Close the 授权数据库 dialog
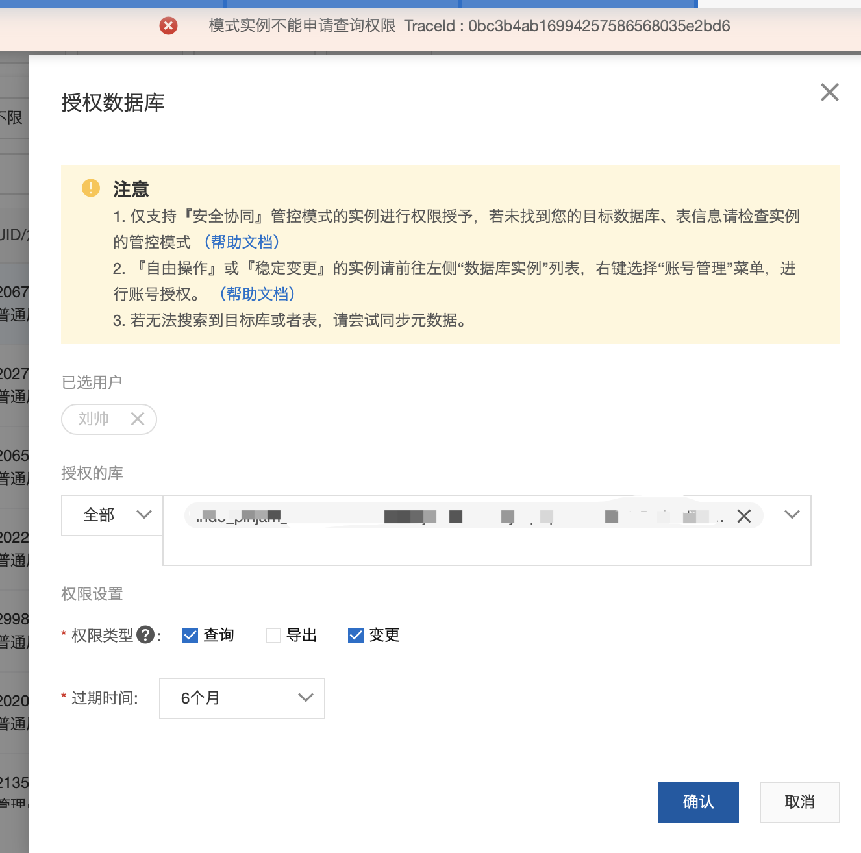 click(829, 92)
